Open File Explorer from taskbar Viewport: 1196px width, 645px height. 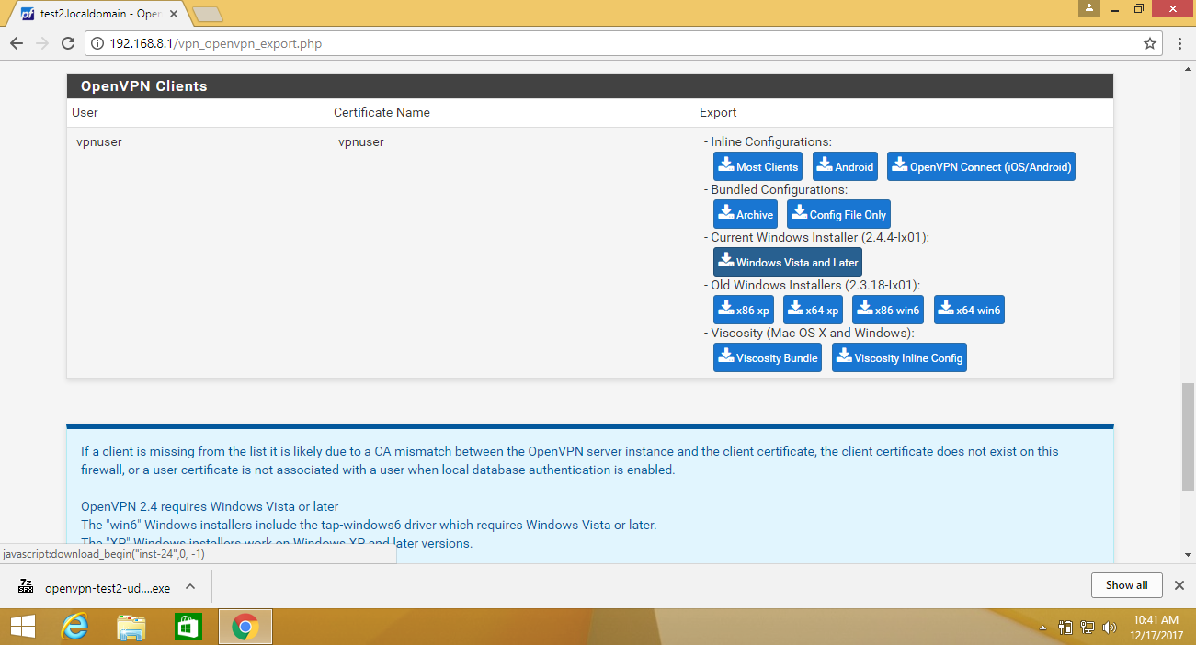click(x=131, y=628)
